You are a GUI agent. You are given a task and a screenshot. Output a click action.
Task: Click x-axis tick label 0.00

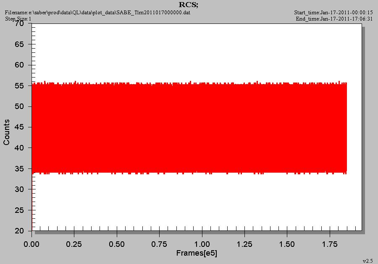click(x=31, y=244)
